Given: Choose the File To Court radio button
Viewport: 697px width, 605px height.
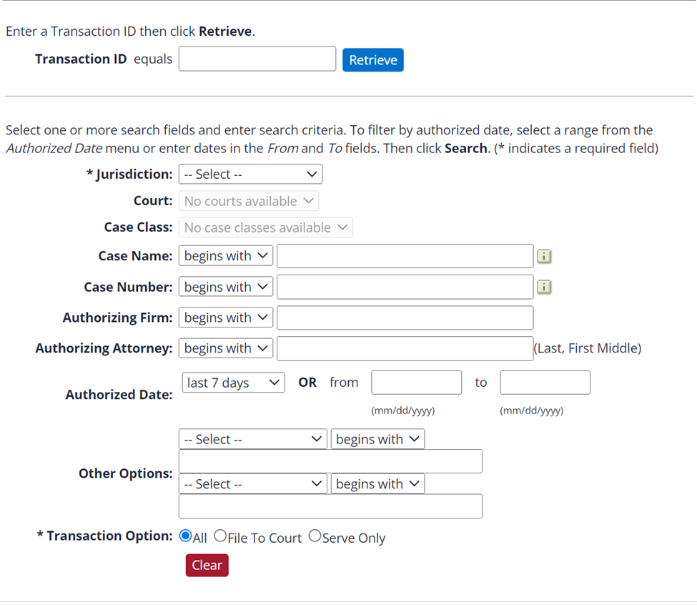Looking at the screenshot, I should coord(219,535).
